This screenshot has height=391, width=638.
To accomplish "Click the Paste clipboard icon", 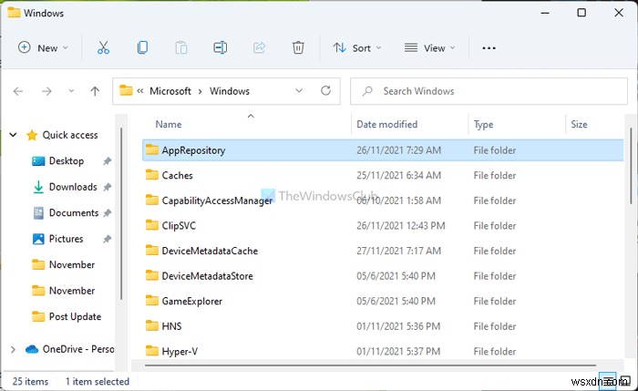I will (x=181, y=47).
